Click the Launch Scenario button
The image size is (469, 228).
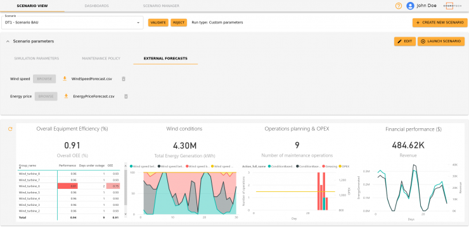pyautogui.click(x=441, y=42)
